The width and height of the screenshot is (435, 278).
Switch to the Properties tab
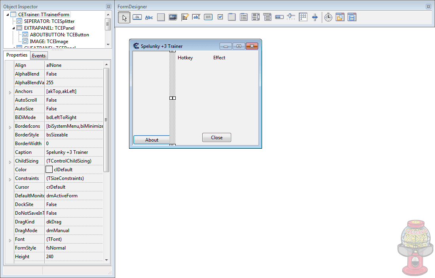(17, 55)
